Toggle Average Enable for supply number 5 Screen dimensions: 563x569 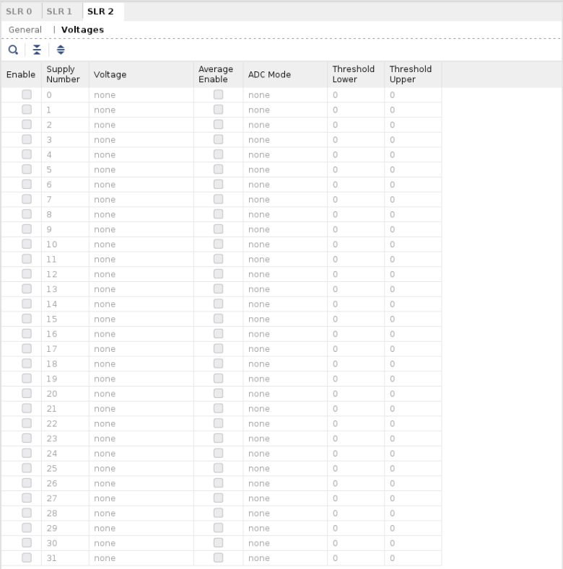(218, 169)
